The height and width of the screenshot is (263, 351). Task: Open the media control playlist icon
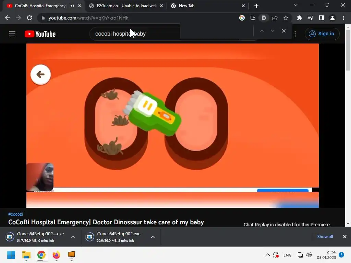[310, 18]
